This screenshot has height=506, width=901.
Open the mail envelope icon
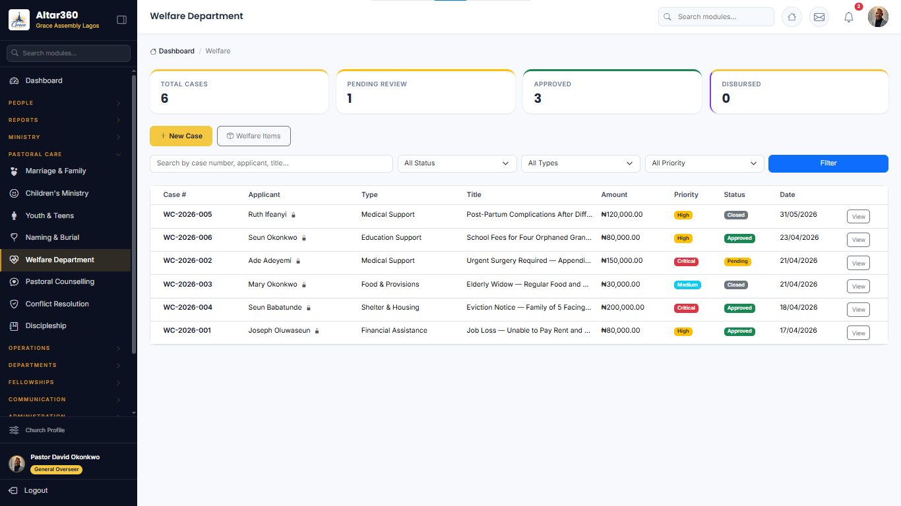tap(819, 17)
